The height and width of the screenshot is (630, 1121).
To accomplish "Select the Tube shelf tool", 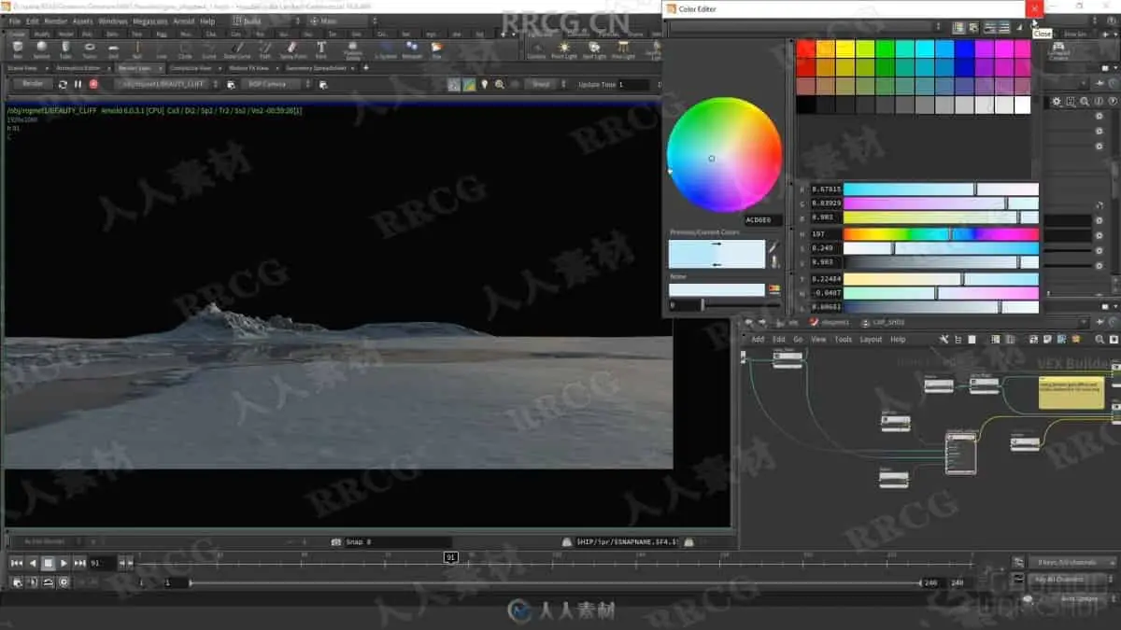I will 65,49.
